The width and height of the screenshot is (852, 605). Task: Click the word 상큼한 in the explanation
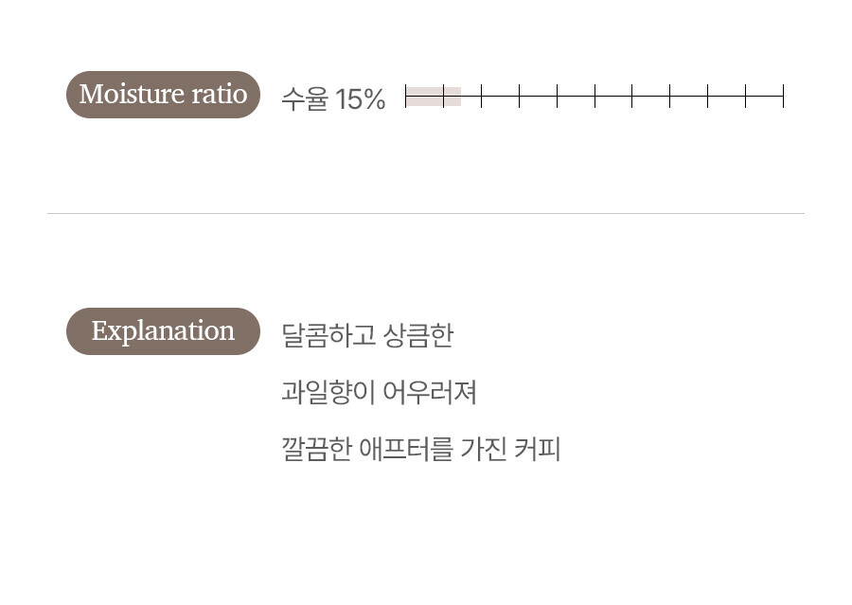tap(418, 335)
